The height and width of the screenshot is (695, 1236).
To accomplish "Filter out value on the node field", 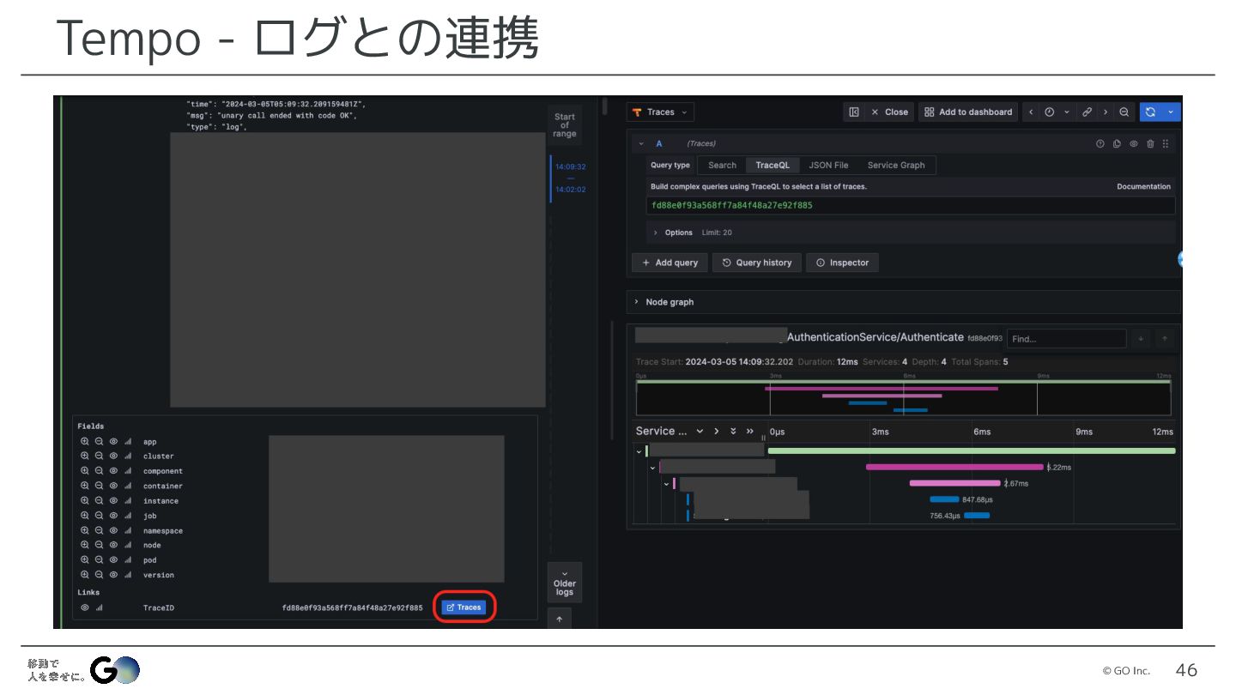I will tap(99, 545).
